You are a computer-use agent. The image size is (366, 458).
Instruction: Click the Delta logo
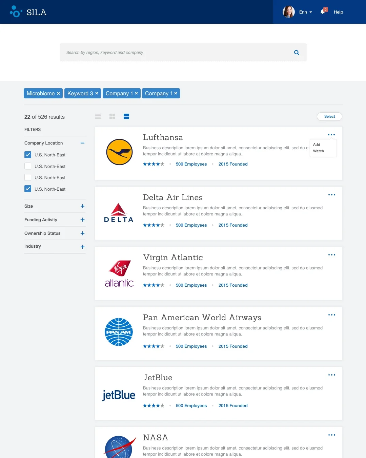[x=119, y=213]
